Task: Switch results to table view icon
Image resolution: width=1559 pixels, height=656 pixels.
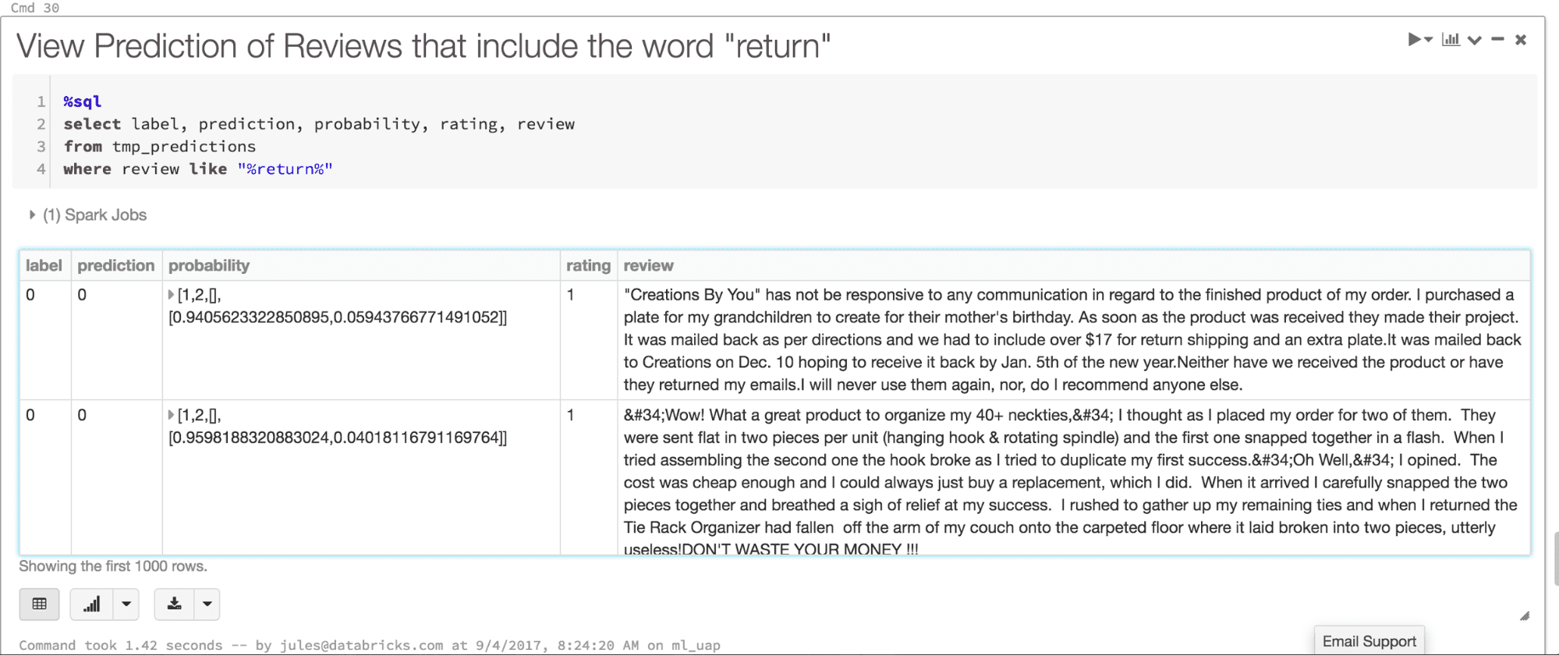Action: (39, 604)
